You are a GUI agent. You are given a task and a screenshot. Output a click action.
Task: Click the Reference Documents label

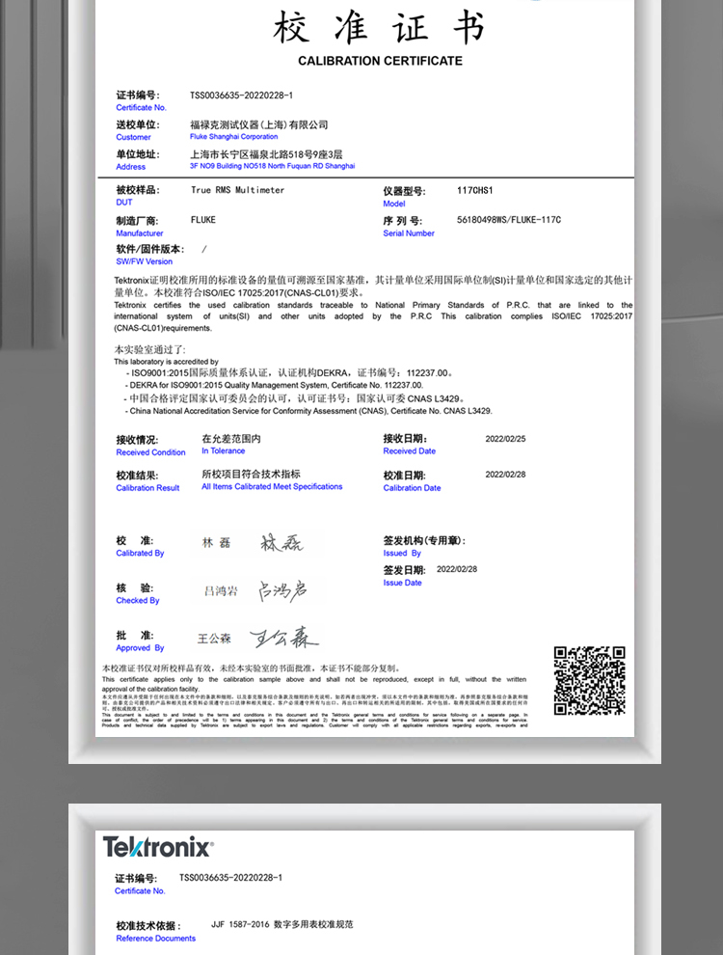(x=156, y=940)
